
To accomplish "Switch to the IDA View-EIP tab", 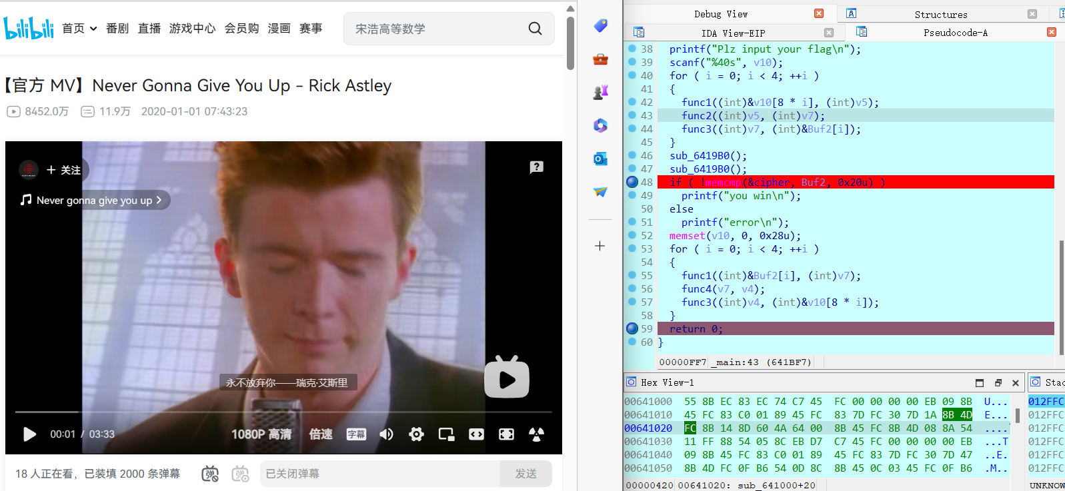I will [733, 33].
